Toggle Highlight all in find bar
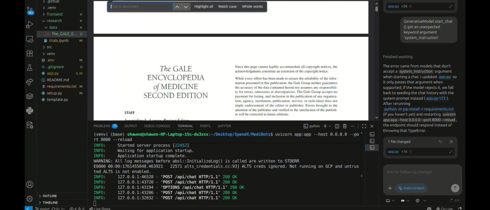The height and width of the screenshot is (210, 490). 203,6
